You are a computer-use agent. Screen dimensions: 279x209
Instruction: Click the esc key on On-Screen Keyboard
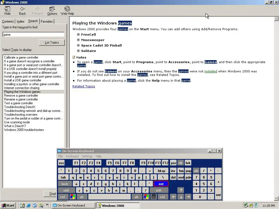tap(62, 163)
